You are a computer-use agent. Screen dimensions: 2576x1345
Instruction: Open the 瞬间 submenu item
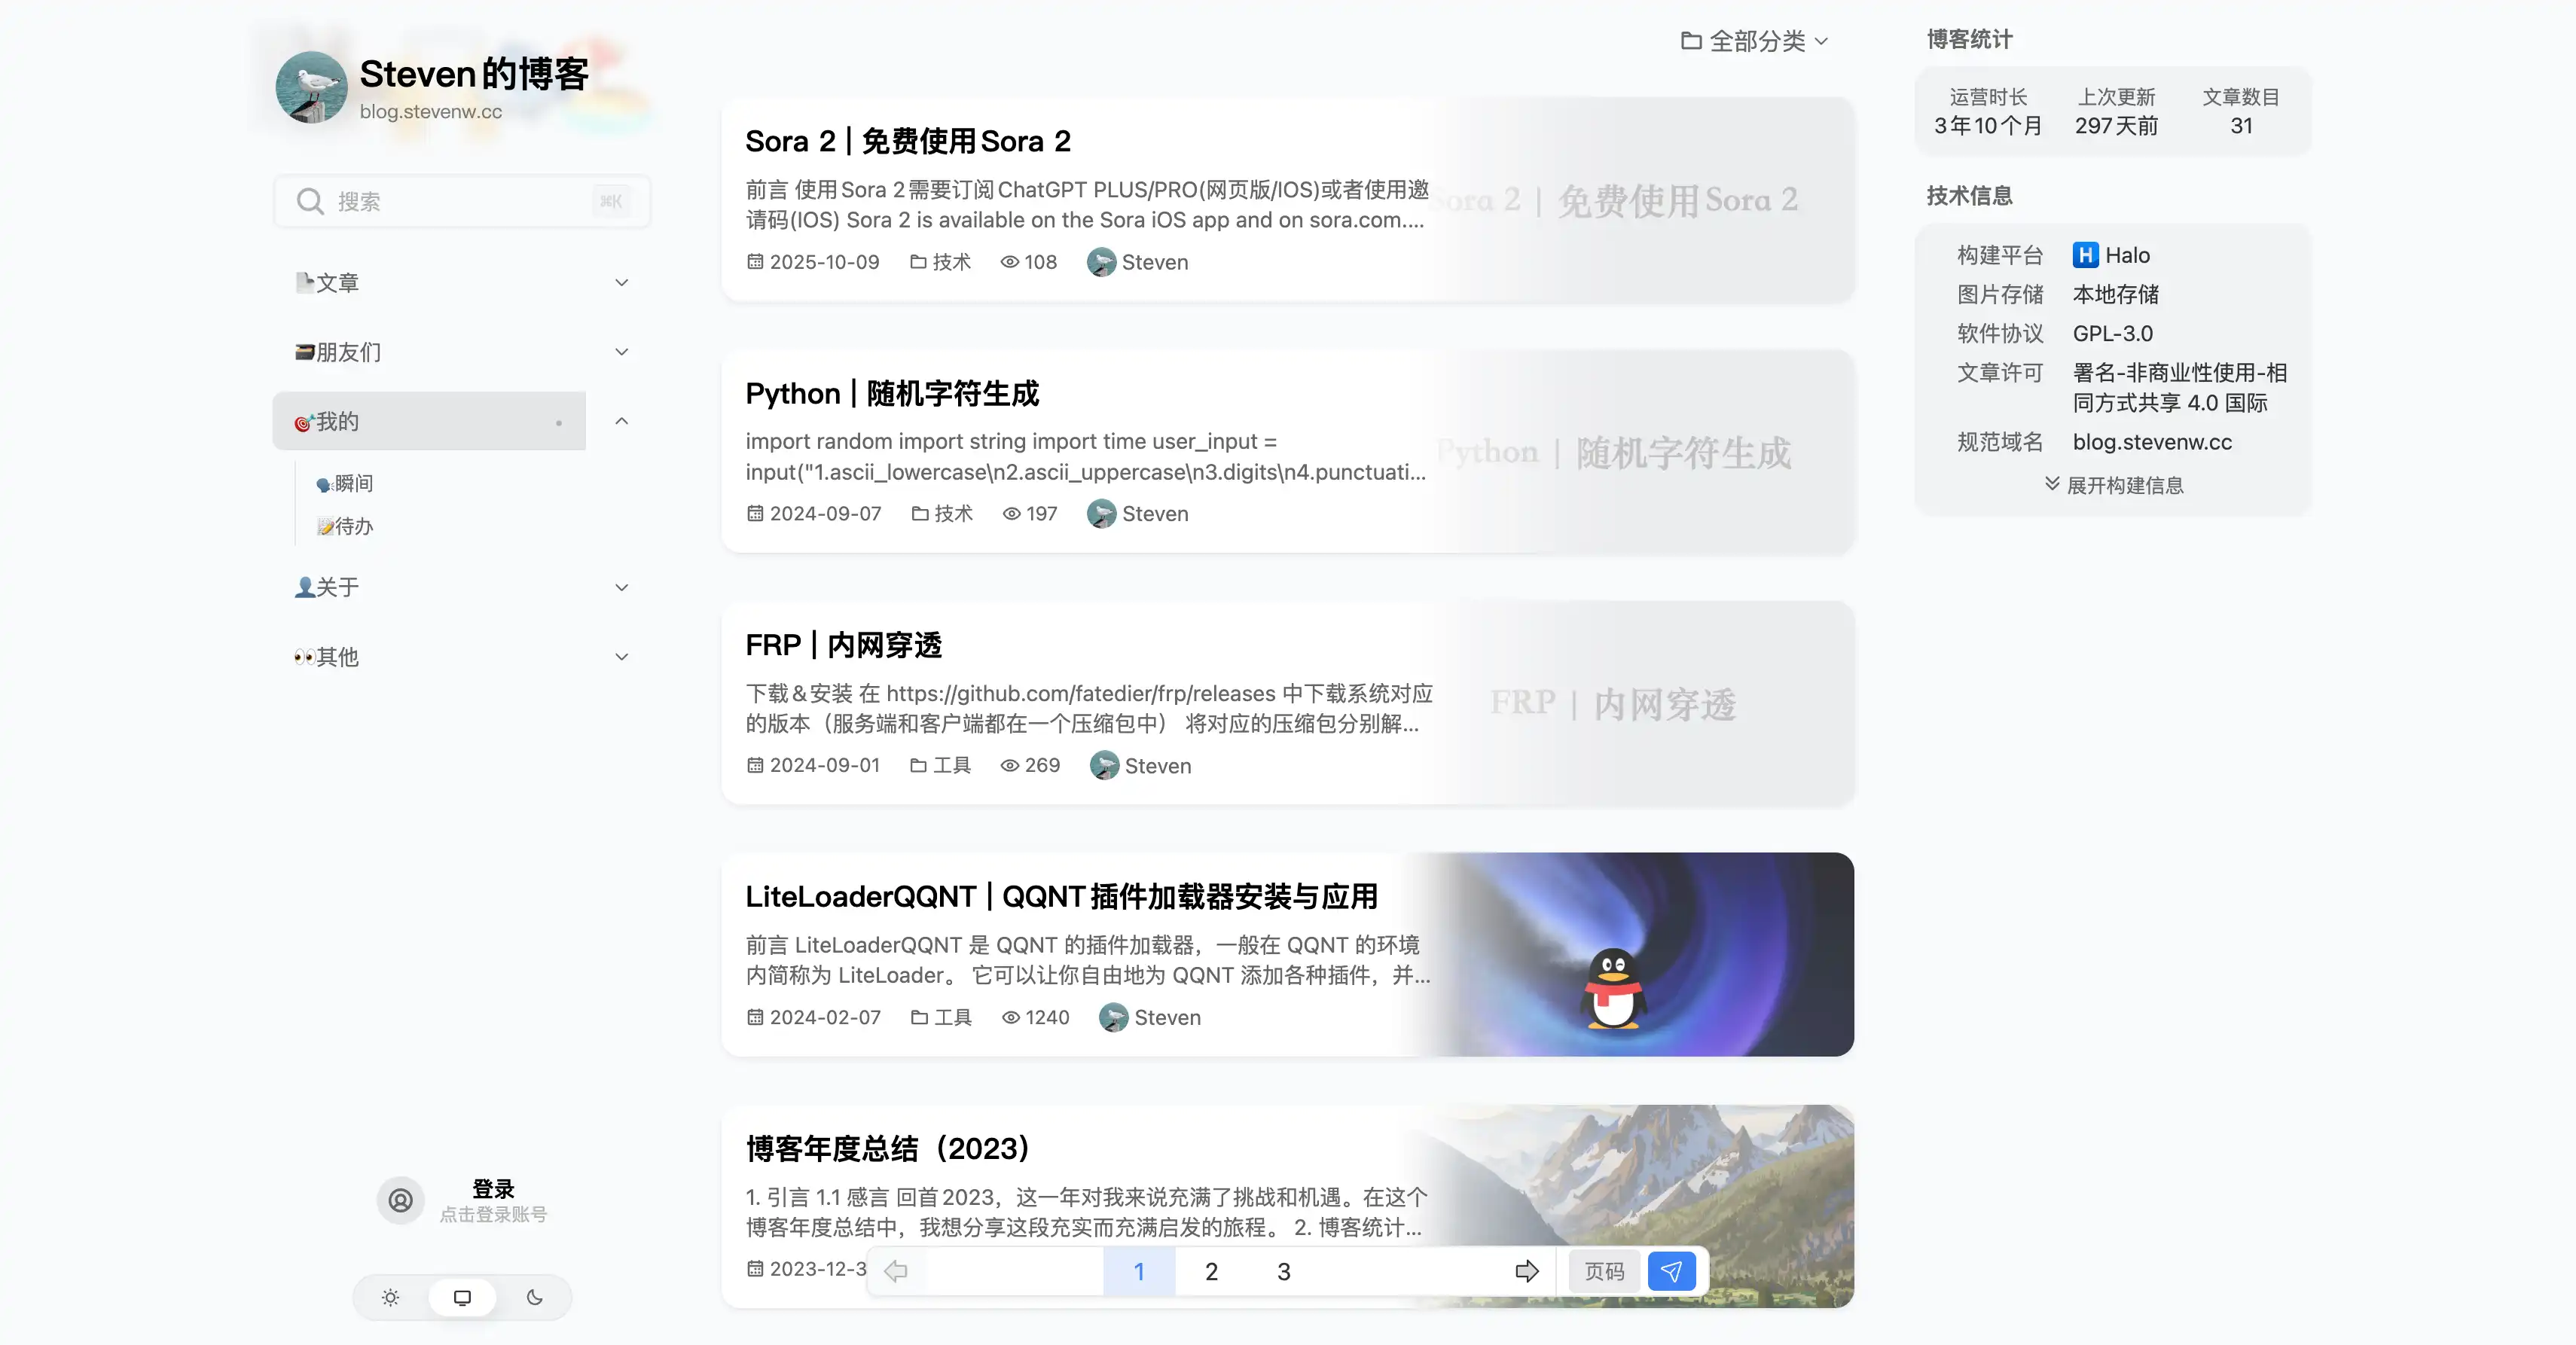pyautogui.click(x=345, y=483)
